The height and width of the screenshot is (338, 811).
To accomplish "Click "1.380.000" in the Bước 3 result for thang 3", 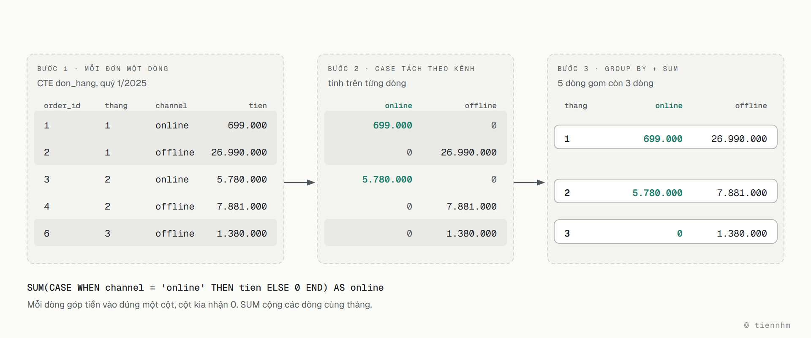I will [x=742, y=234].
